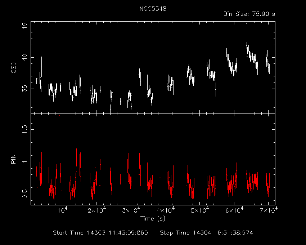
Task: Click the 4×10^4 time axis label
Action: pos(166,211)
